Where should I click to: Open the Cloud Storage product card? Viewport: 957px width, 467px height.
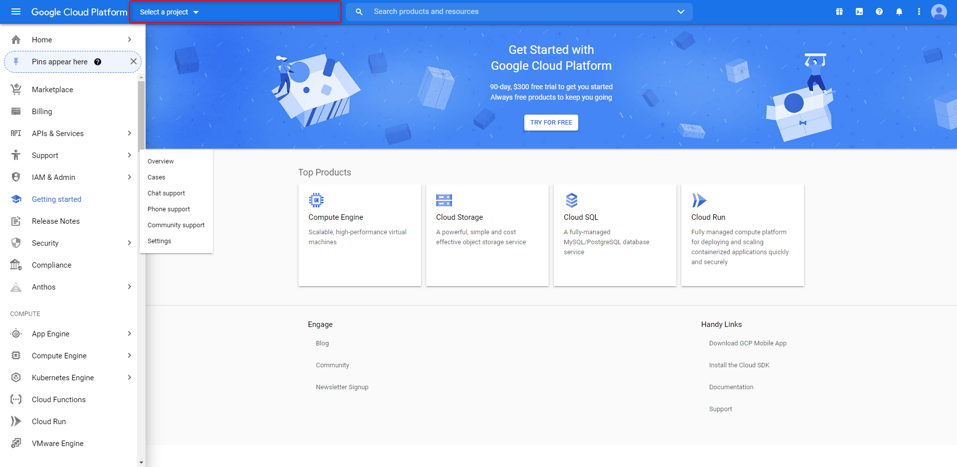point(487,235)
